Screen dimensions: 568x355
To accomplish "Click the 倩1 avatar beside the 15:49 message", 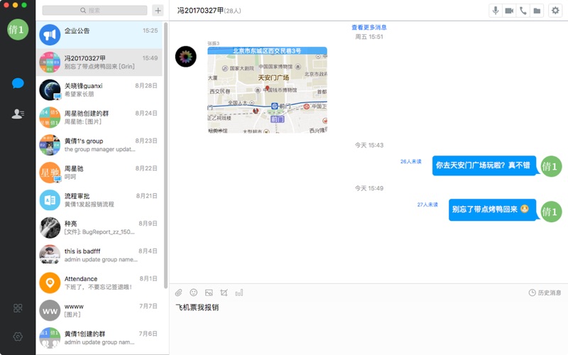I will pyautogui.click(x=551, y=212).
